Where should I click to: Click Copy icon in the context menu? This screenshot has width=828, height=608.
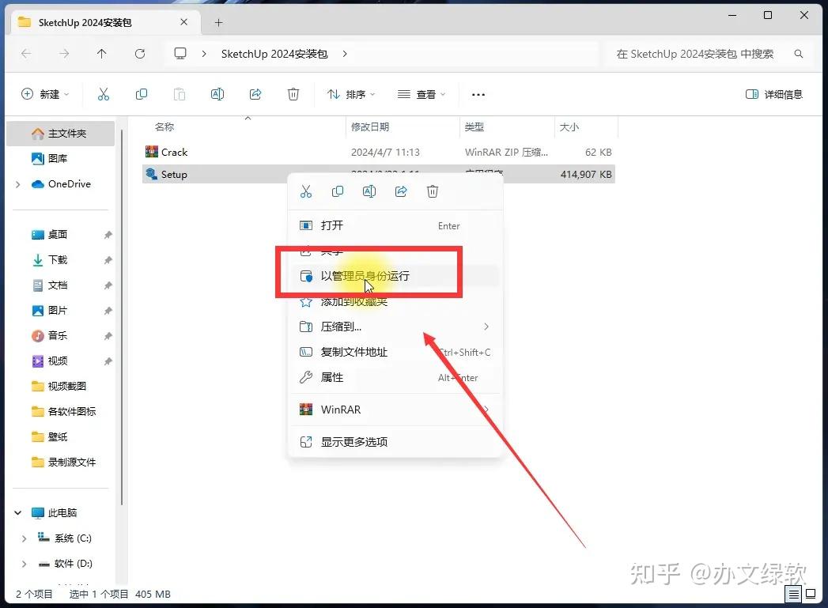coord(338,191)
